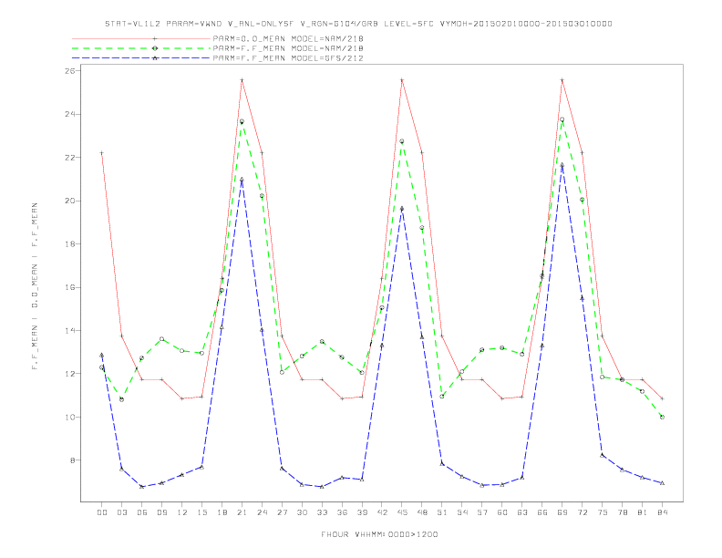Click the green circle data point at hour 51
Viewport: 722px width, 558px height.
[x=442, y=397]
